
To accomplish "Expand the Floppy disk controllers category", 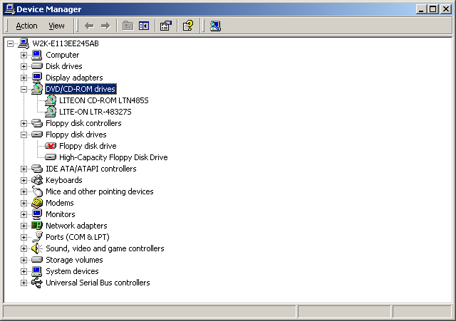I will point(24,123).
